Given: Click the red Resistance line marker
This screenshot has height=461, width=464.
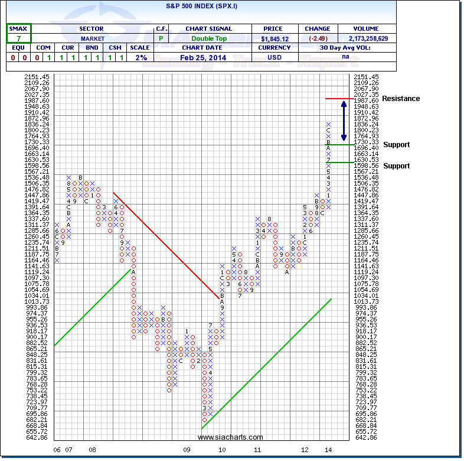Looking at the screenshot, I should (339, 98).
